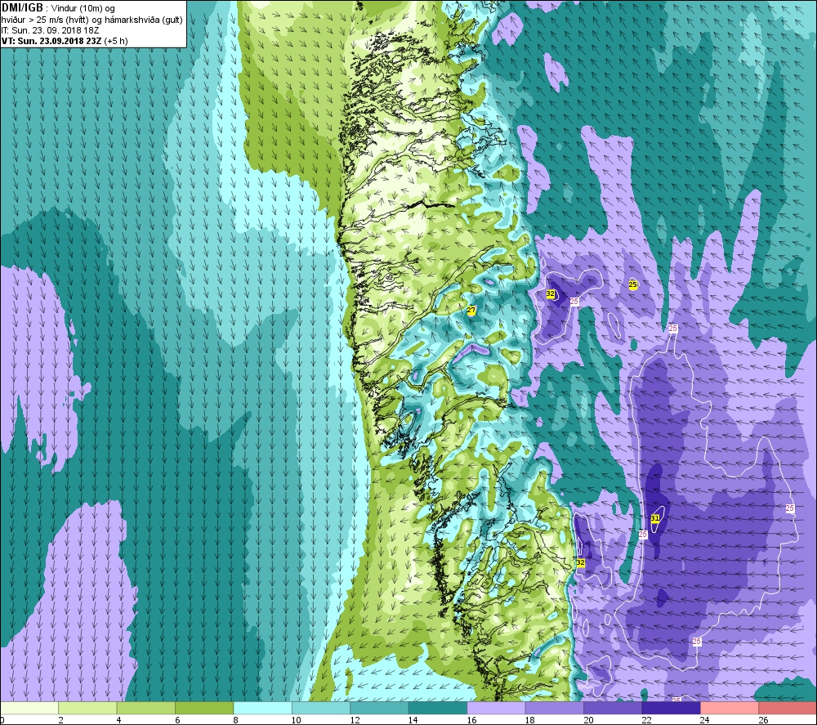Click the legend scale value '26'
Viewport: 817px width, 725px height.
coord(763,720)
